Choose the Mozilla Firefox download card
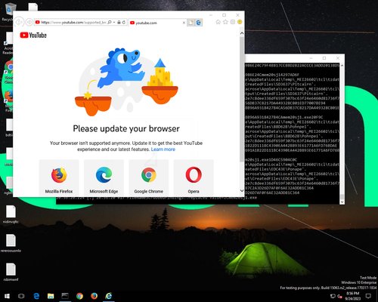 (x=59, y=178)
